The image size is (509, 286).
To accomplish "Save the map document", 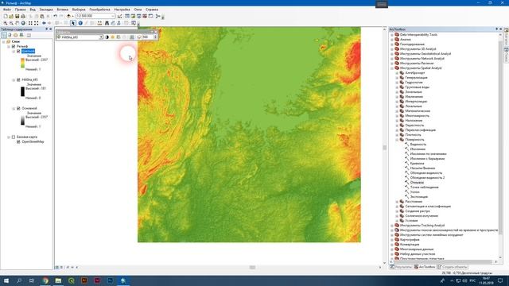I will (x=17, y=16).
